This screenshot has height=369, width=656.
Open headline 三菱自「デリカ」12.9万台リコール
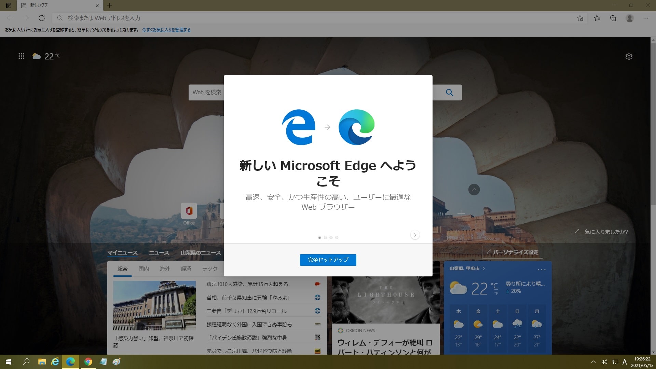[246, 311]
